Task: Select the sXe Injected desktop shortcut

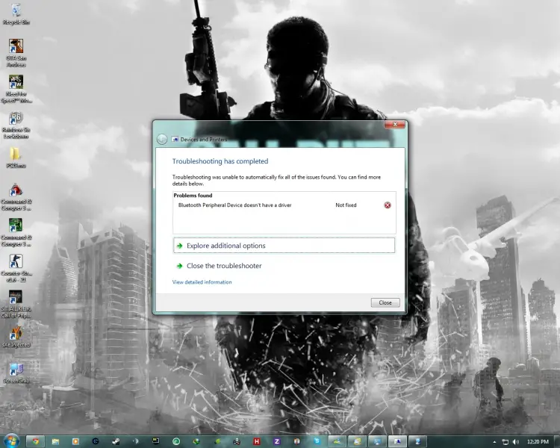Action: (x=16, y=337)
